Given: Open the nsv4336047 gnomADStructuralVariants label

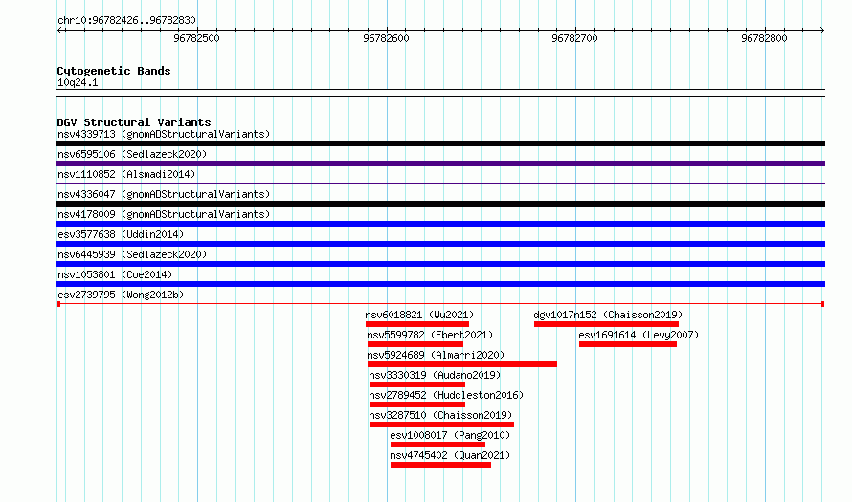Looking at the screenshot, I should click(164, 194).
